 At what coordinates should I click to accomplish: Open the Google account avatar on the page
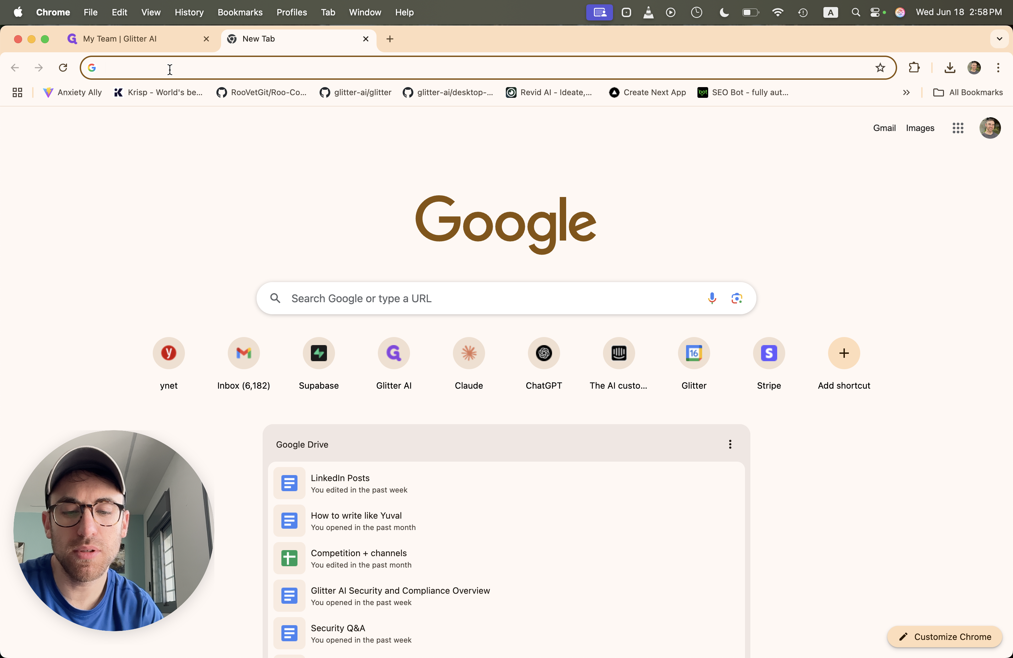(x=990, y=128)
